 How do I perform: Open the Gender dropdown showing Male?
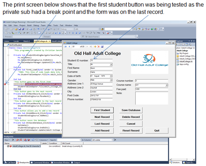(x=111, y=80)
